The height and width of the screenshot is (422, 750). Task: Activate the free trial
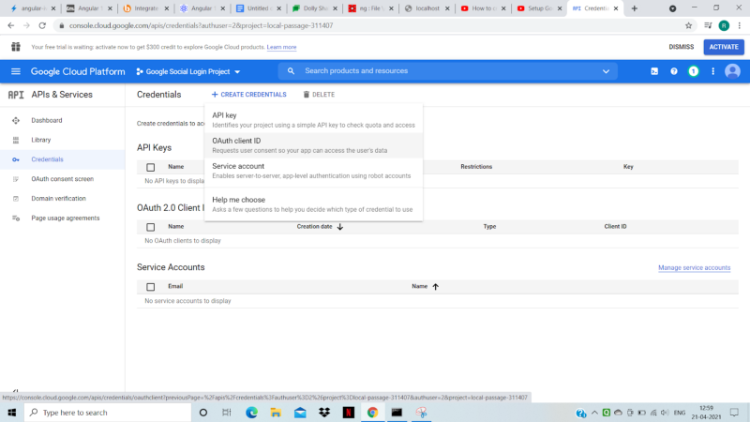click(x=724, y=47)
